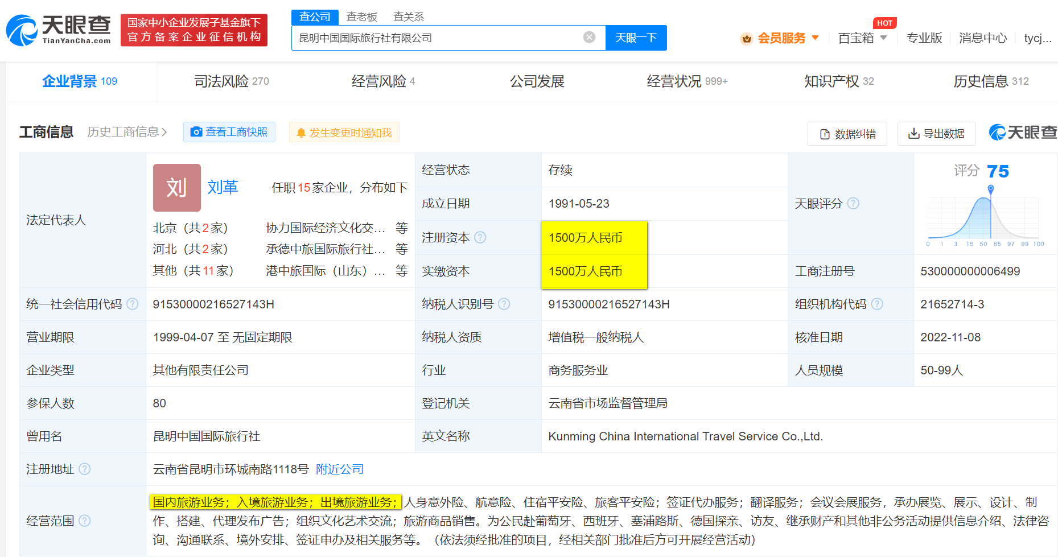Click the help icon beside 注册资本

[x=480, y=237]
